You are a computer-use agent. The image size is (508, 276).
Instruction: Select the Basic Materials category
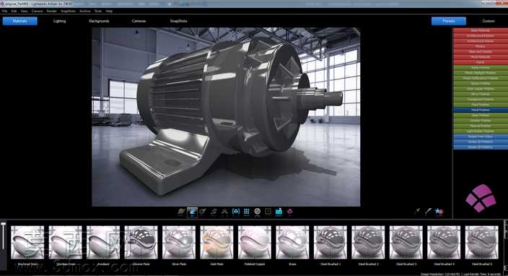[x=480, y=30]
